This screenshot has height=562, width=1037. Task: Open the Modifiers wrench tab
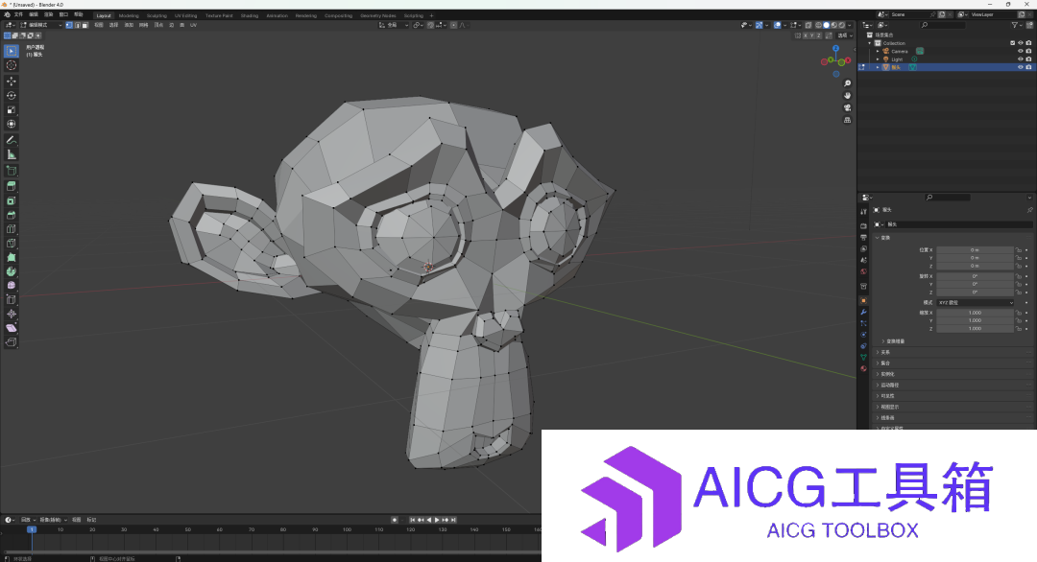[864, 313]
